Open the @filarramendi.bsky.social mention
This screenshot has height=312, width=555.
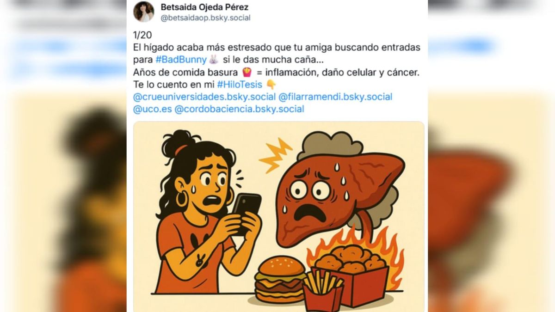tap(335, 97)
